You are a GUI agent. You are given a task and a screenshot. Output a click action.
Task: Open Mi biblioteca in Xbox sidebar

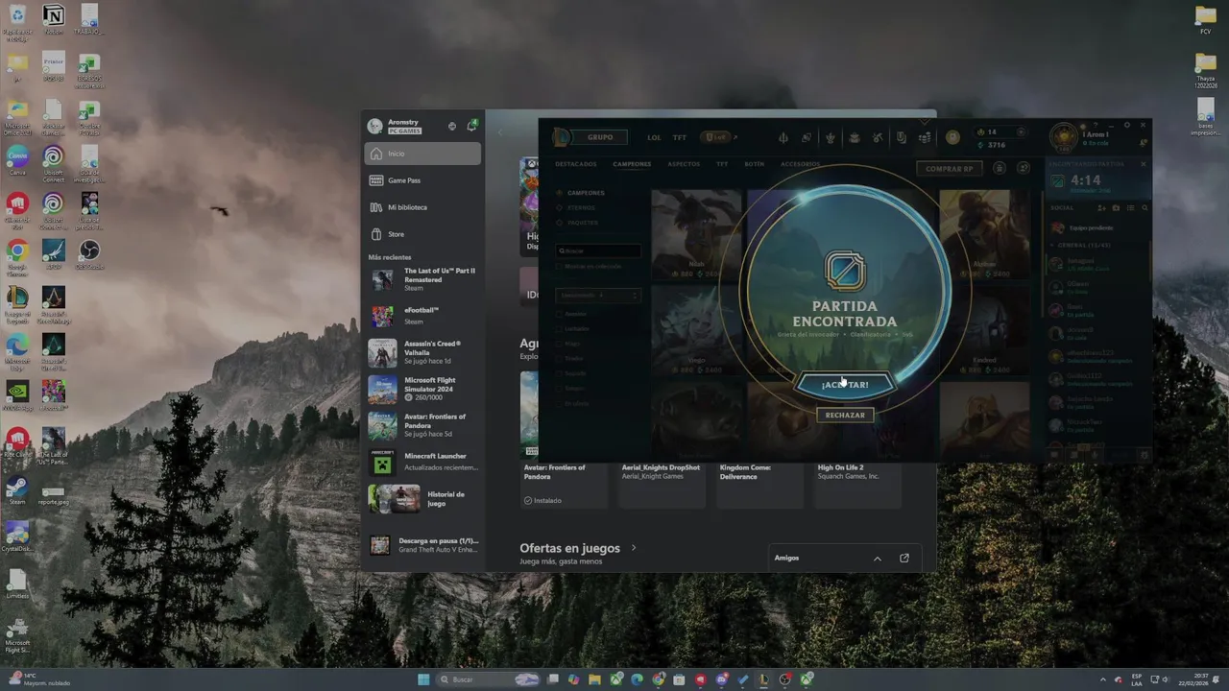(422, 207)
